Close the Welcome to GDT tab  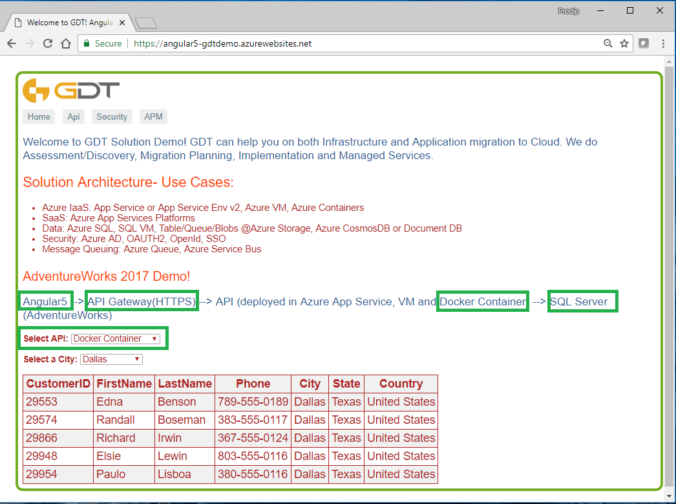[x=122, y=23]
